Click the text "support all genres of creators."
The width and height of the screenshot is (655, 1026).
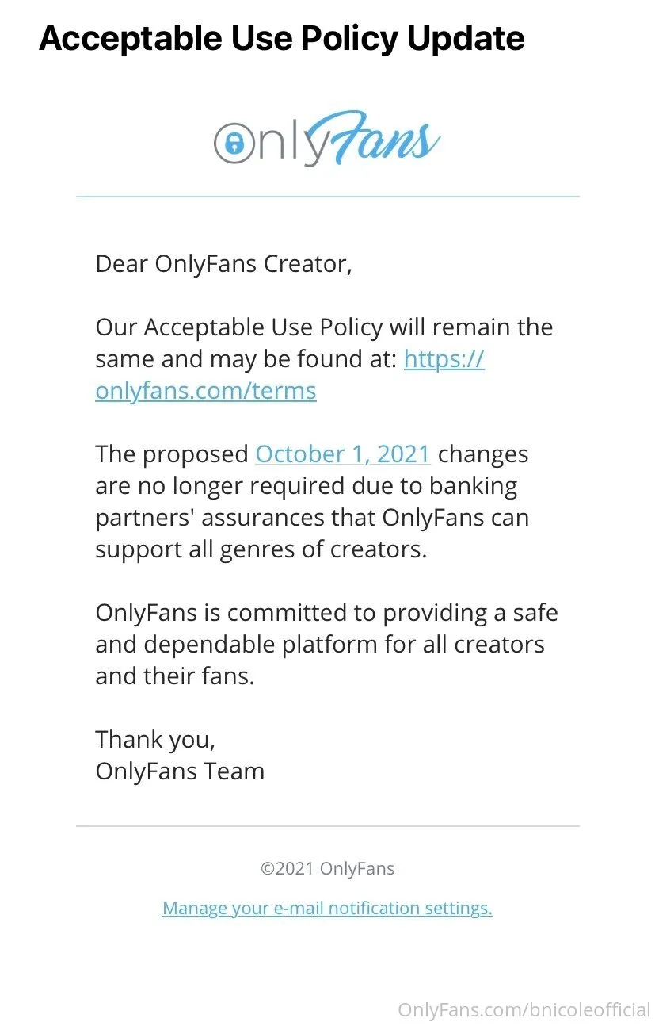click(x=261, y=549)
